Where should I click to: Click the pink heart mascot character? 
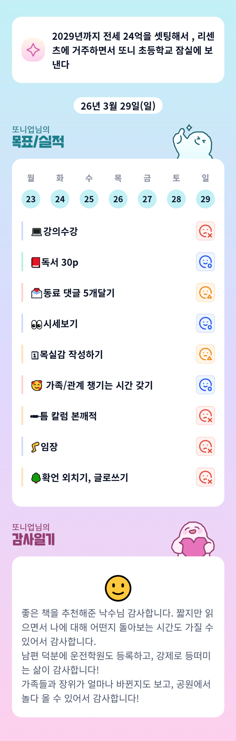(x=193, y=540)
